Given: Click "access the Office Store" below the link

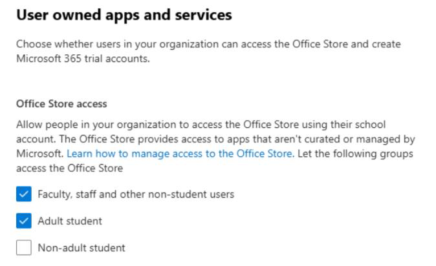Looking at the screenshot, I should tap(69, 169).
